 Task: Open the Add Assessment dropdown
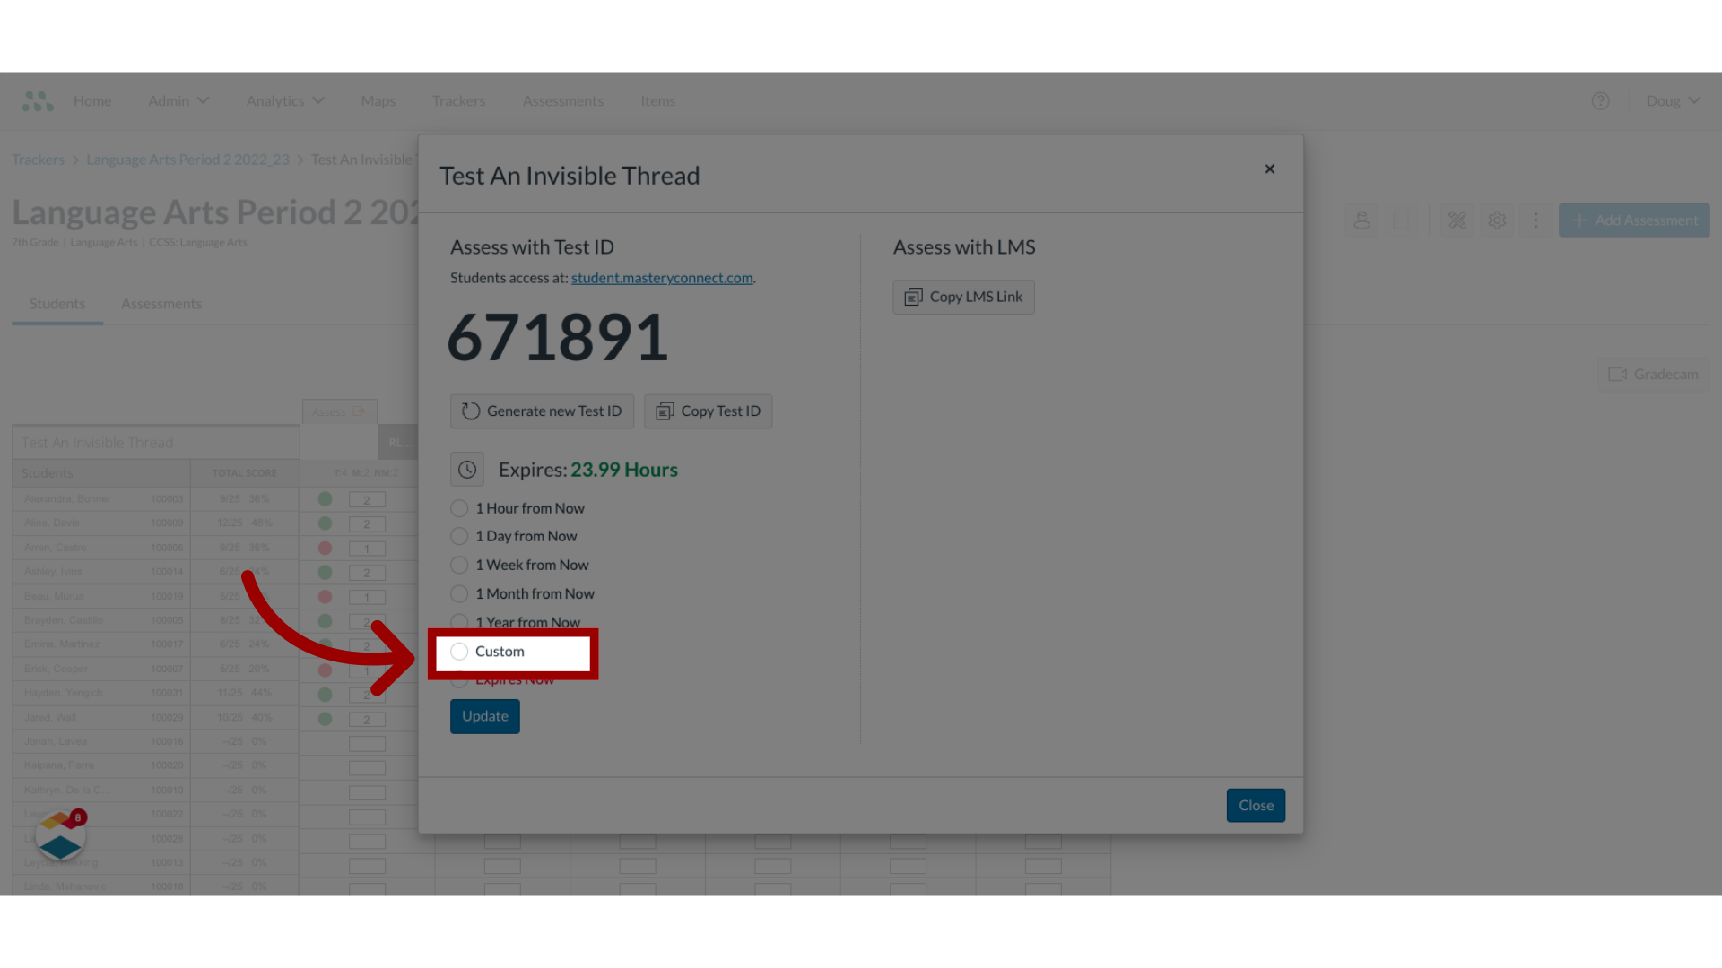tap(1634, 220)
